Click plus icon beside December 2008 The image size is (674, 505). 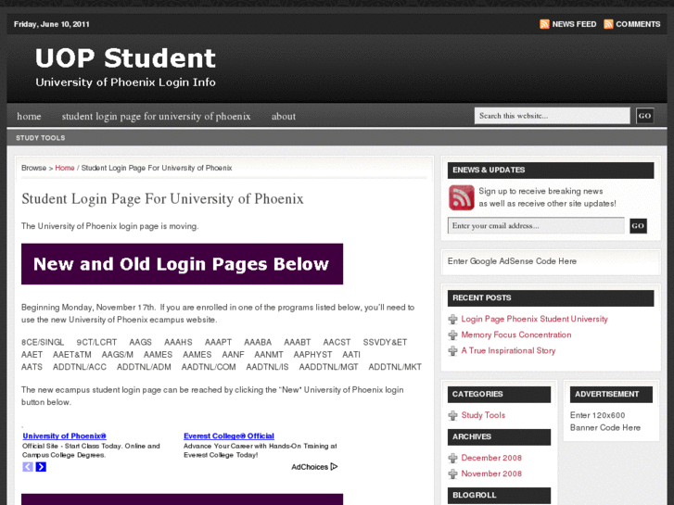(x=452, y=458)
